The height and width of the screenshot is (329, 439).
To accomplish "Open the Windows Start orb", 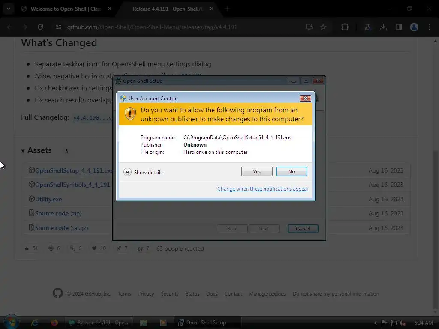I will point(12,322).
